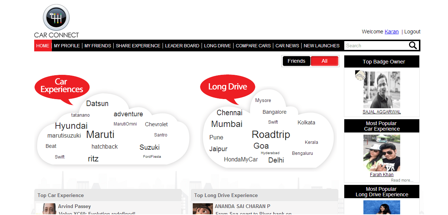
Task: Select the Roadtrip tag
Action: 271,135
